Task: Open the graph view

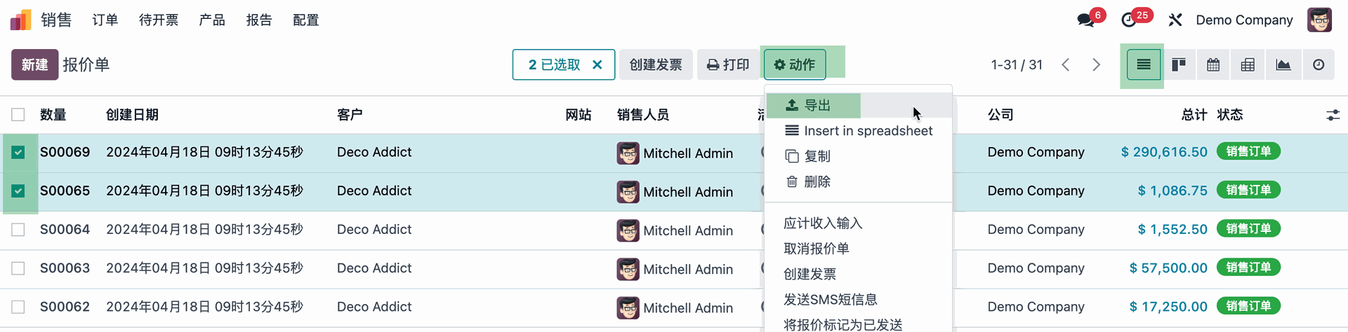Action: pos(1283,65)
